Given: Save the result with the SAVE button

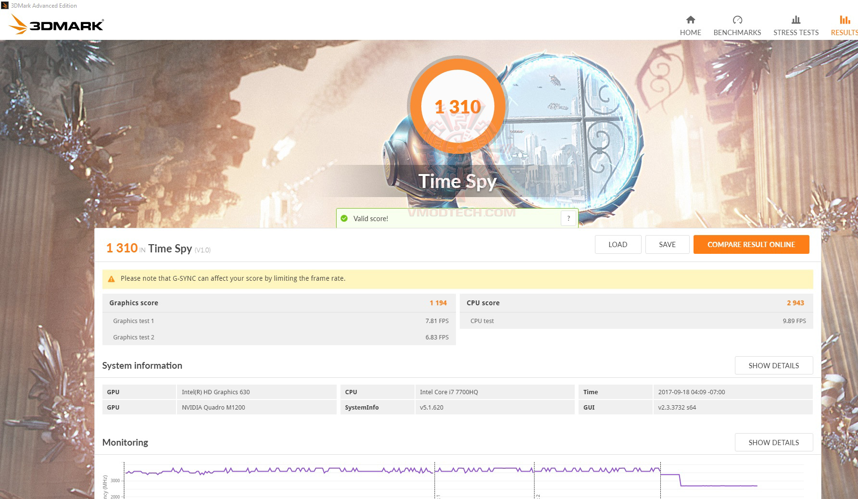Looking at the screenshot, I should tap(667, 244).
